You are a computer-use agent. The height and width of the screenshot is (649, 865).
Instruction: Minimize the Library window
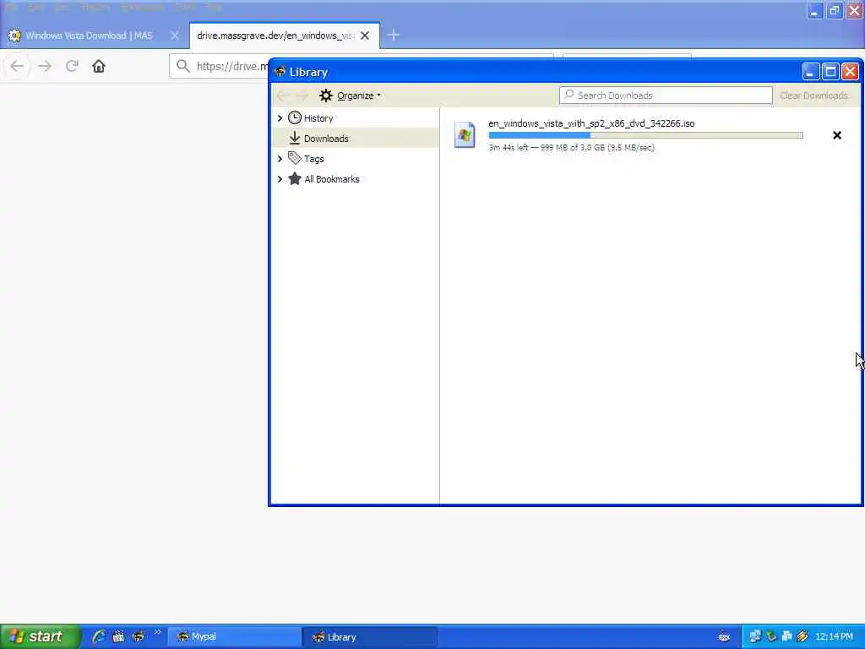tap(810, 72)
